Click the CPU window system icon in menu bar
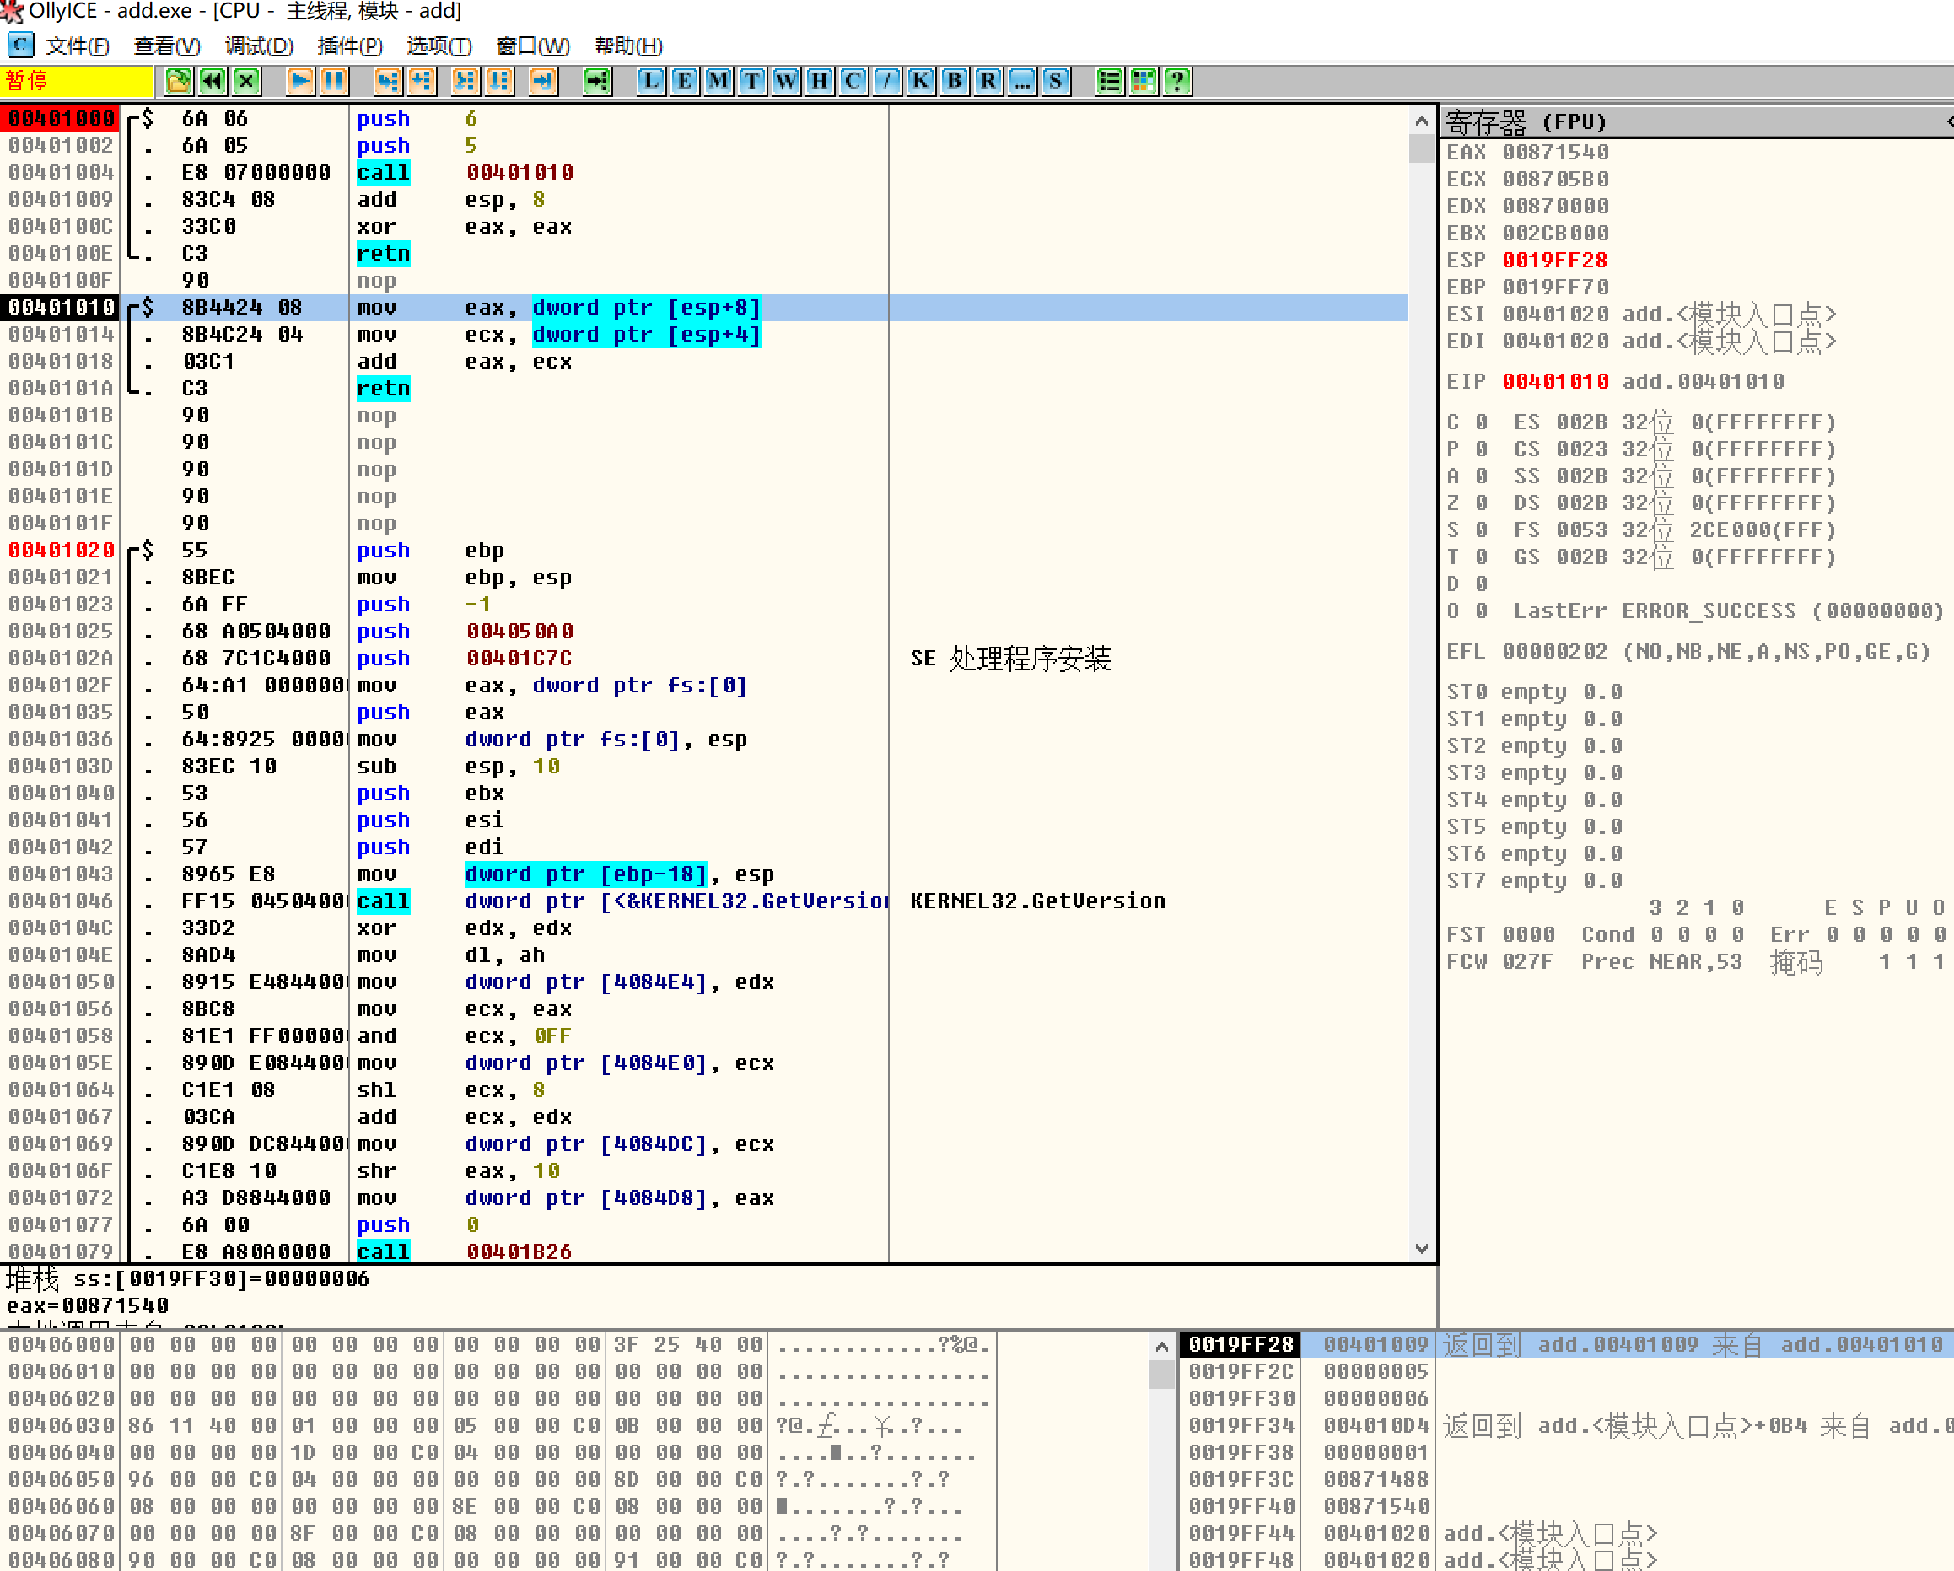1954x1571 pixels. pyautogui.click(x=20, y=45)
